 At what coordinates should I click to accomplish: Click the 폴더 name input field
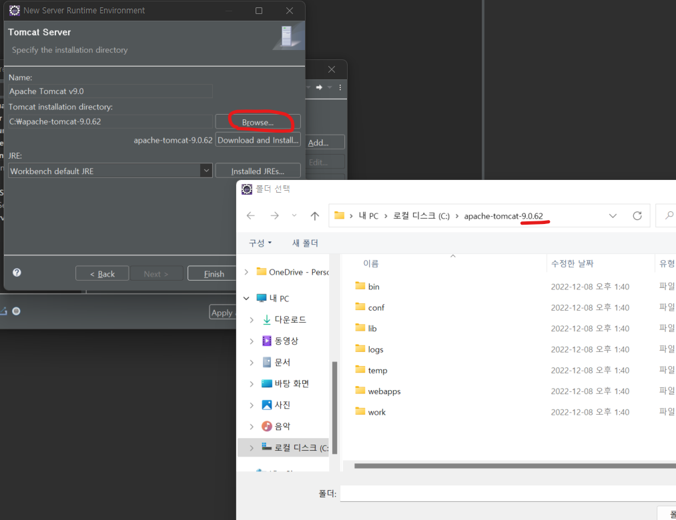coord(508,493)
